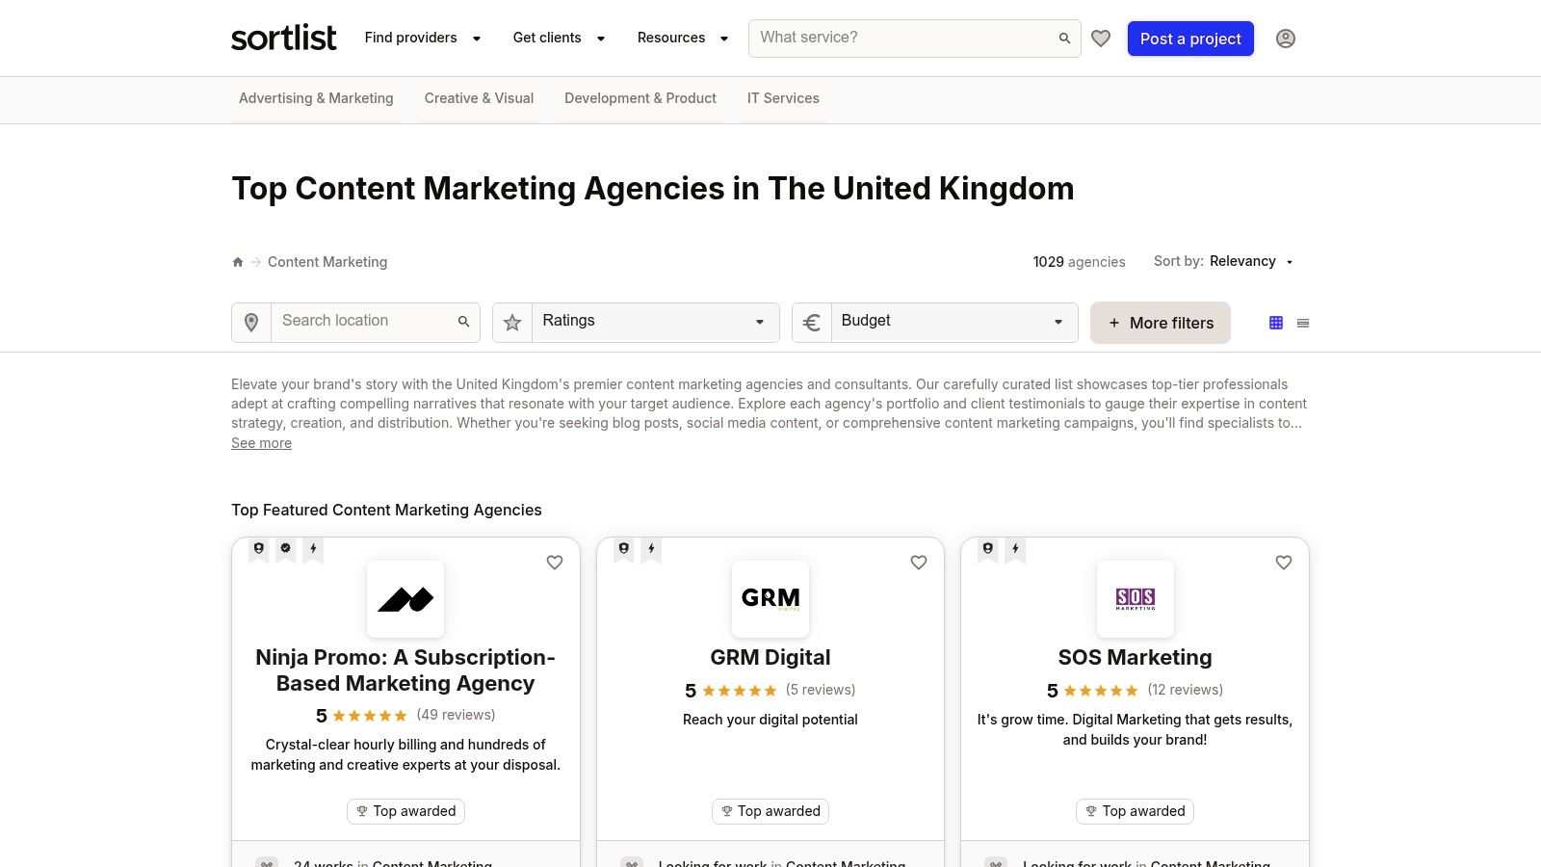The height and width of the screenshot is (867, 1541).
Task: Favorite the SOS Marketing agency card
Action: (x=1284, y=563)
